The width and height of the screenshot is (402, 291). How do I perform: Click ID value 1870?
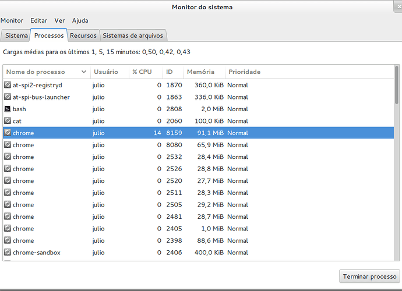pyautogui.click(x=174, y=85)
